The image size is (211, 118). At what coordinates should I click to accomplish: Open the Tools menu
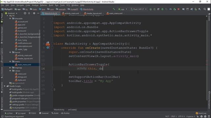click(x=62, y=5)
